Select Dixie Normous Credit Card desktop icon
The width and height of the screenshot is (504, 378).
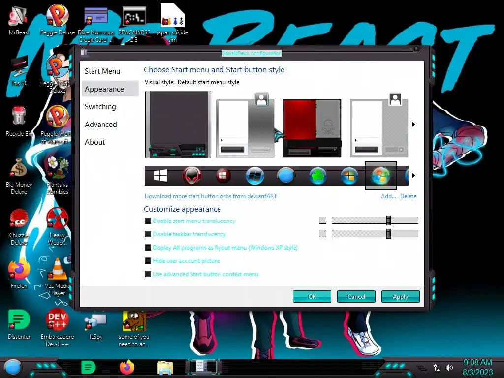[x=96, y=24]
